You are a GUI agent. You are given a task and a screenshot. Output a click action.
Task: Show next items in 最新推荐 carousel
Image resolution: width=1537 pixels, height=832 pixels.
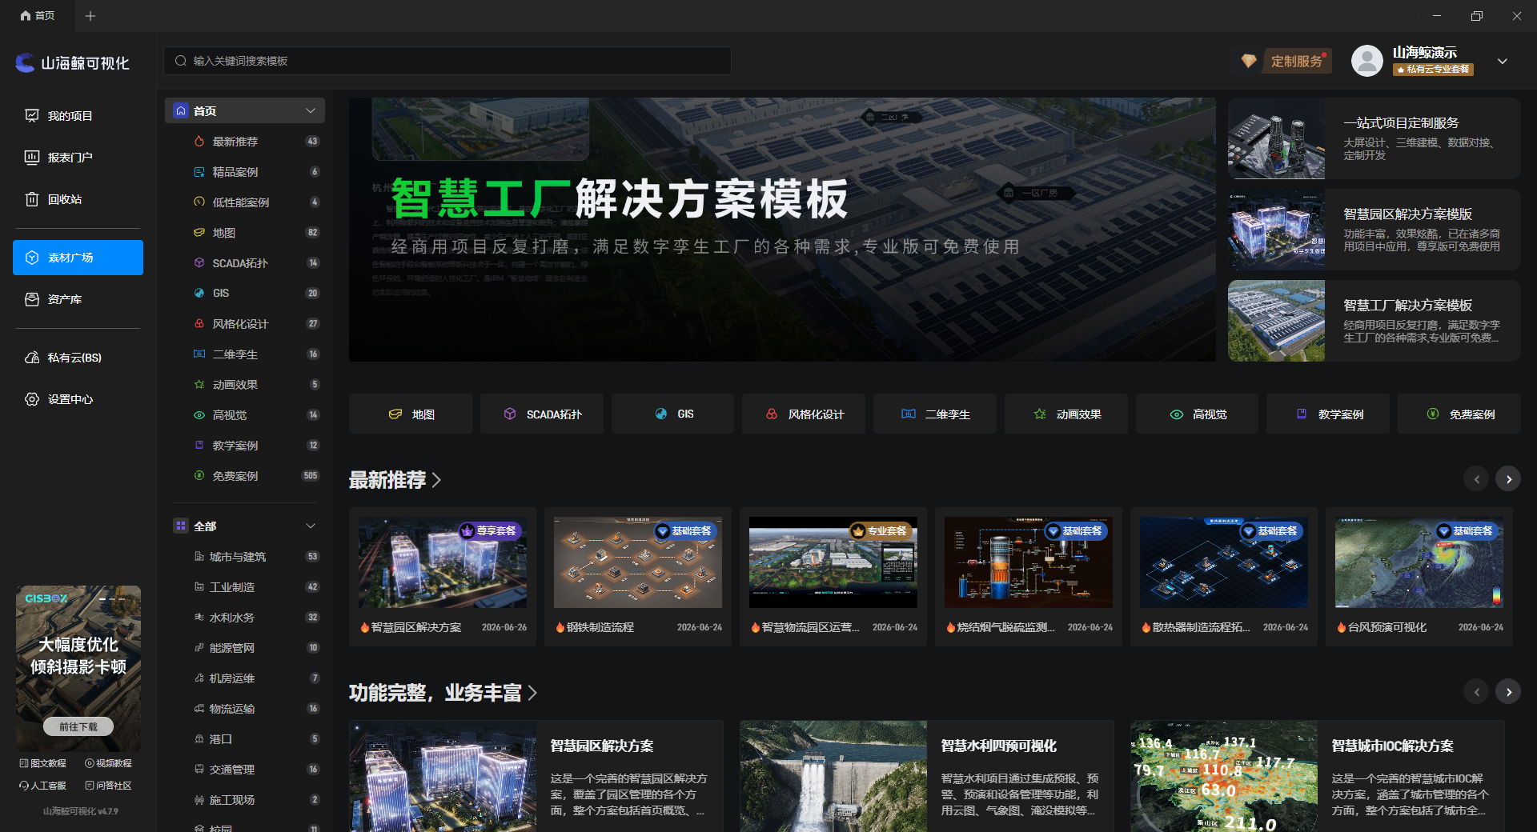(x=1508, y=479)
